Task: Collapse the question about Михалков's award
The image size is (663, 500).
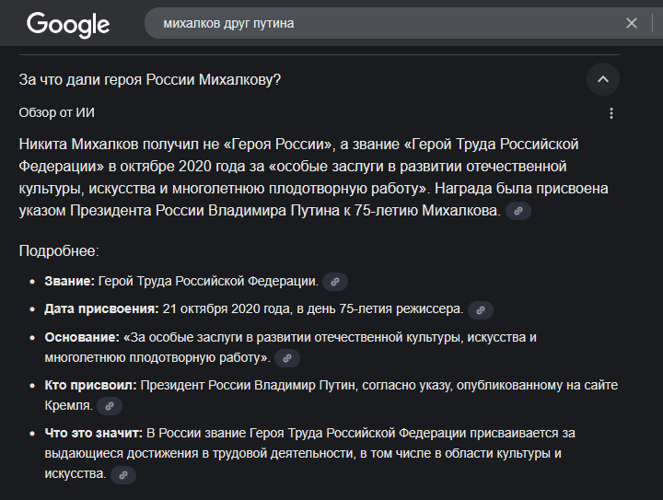Action: coord(603,79)
